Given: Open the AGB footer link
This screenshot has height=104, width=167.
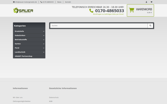Looking at the screenshot, I should (51, 101).
